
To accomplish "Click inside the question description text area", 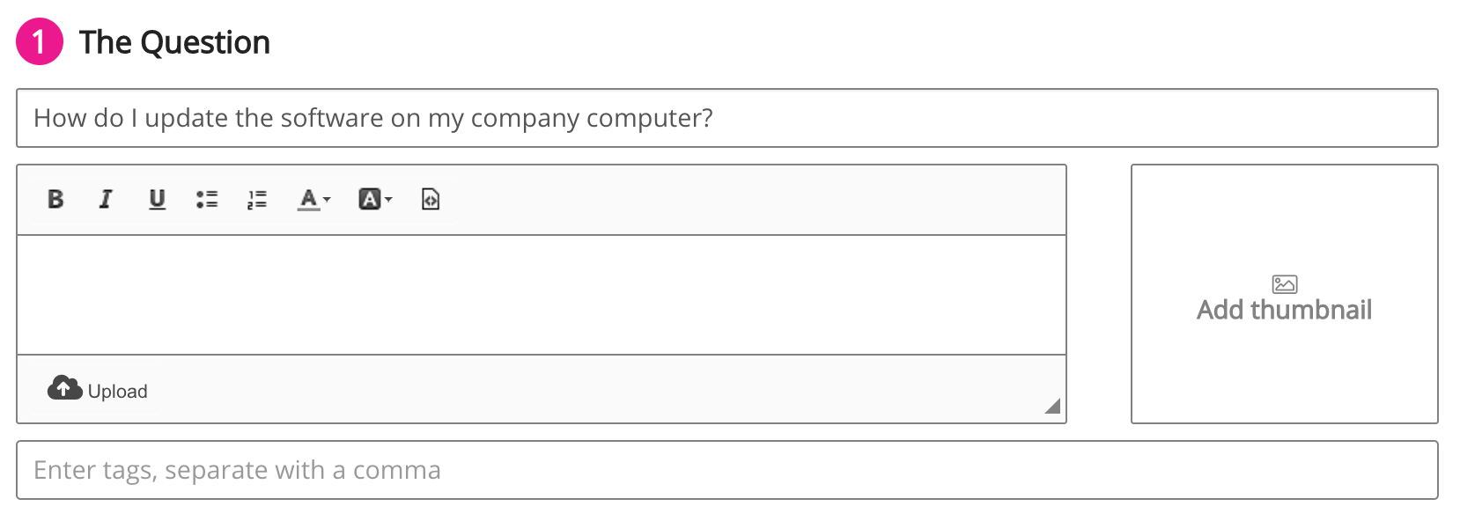I will 542,295.
